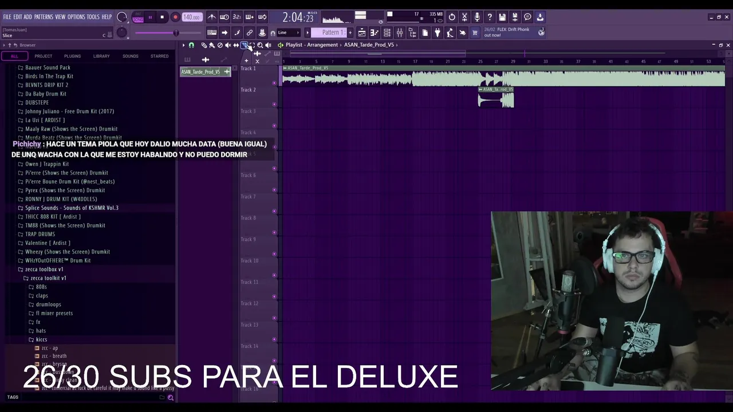Toggle typing keyboard to piano icon
The image size is (733, 412).
point(212,33)
